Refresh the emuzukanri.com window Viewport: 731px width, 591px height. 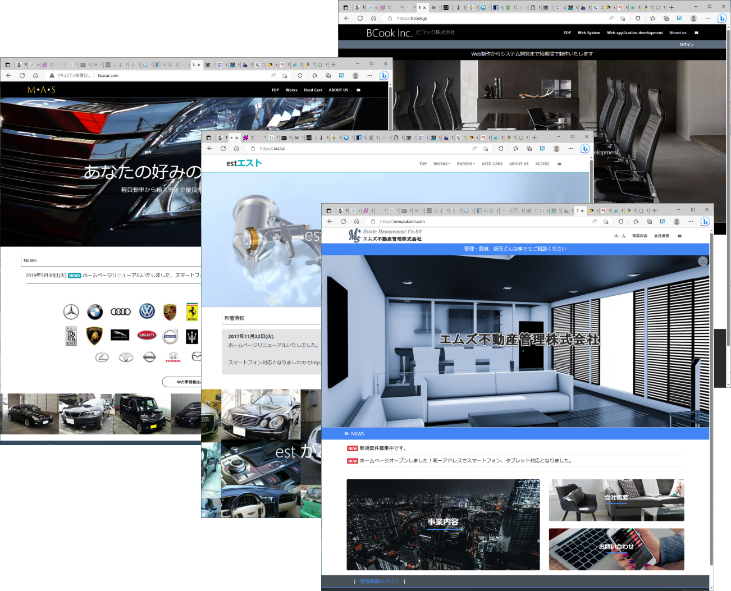point(343,221)
